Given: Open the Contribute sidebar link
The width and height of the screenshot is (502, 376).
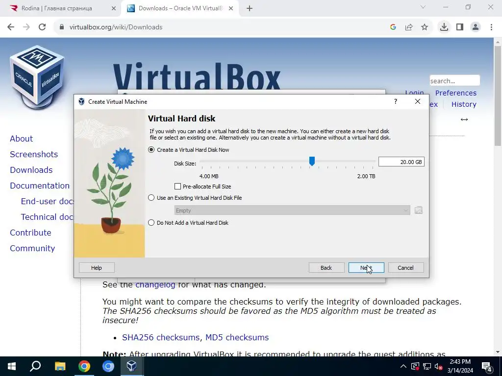Looking at the screenshot, I should click(x=31, y=233).
